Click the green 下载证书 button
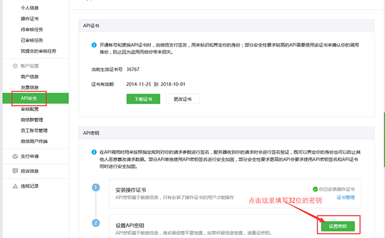385x238 pixels. click(x=143, y=99)
